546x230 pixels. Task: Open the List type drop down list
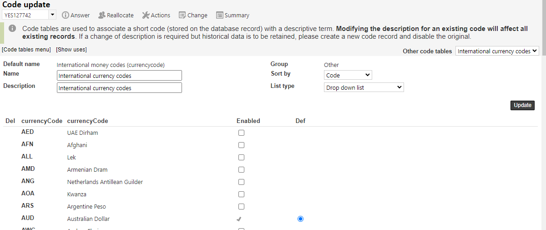tap(364, 87)
